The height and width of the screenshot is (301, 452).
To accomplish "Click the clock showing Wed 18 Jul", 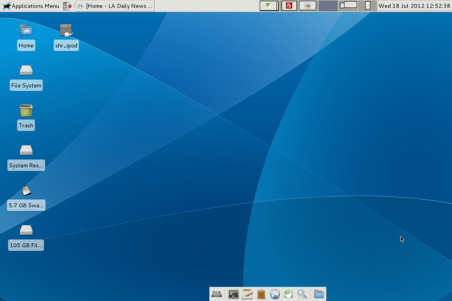I will (x=413, y=6).
